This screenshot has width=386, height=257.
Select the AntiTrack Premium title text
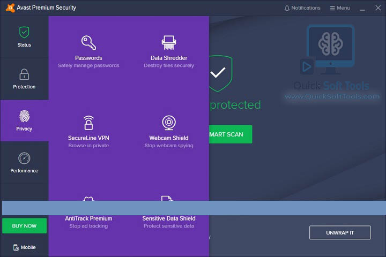coord(88,218)
